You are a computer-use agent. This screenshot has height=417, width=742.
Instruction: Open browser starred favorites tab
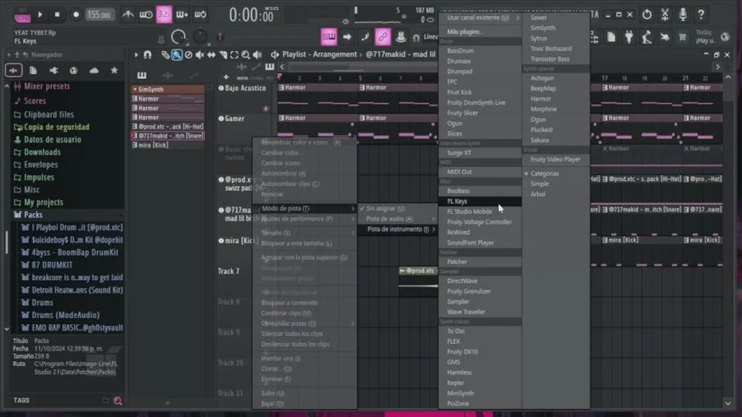[x=114, y=70]
